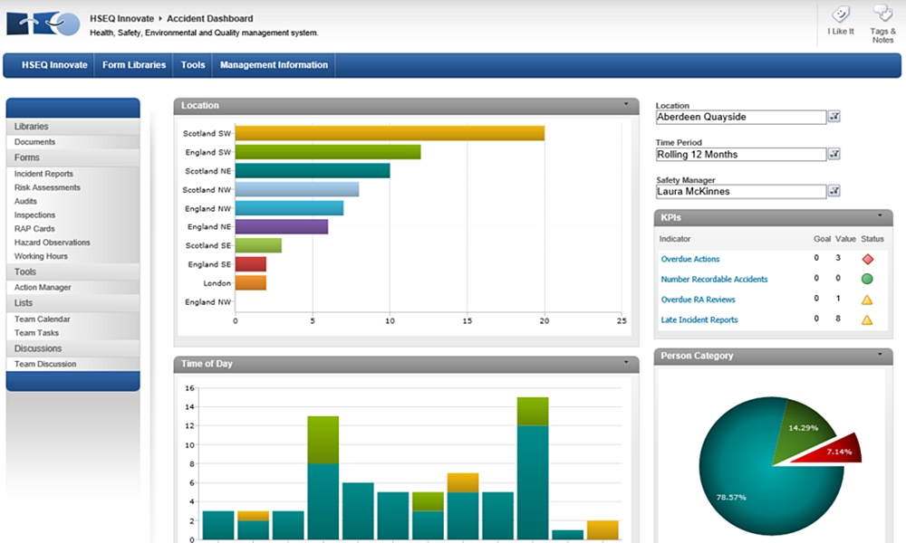Click the HSEQ Innovate logo
Screen dimensions: 906x543
(43, 22)
